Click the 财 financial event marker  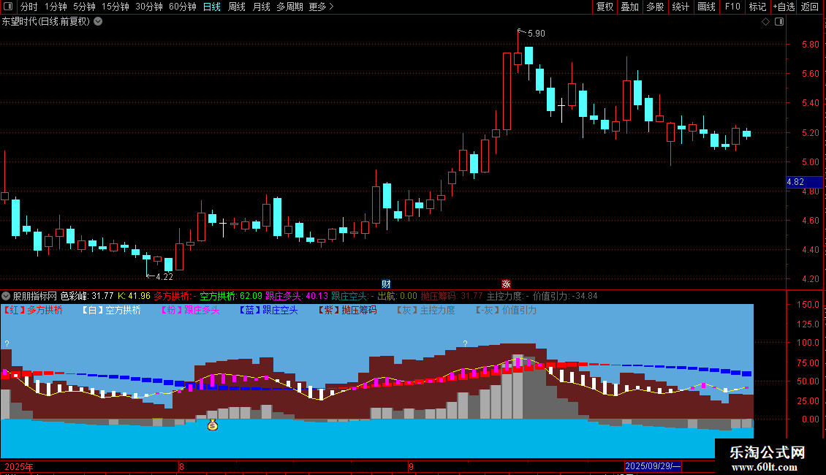tap(386, 284)
